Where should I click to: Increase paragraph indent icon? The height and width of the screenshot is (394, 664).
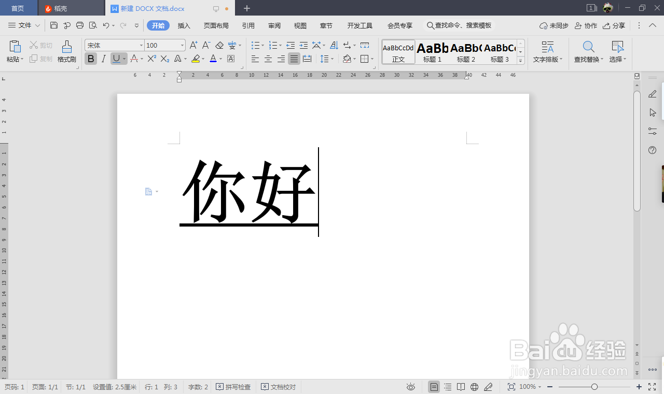pyautogui.click(x=303, y=46)
